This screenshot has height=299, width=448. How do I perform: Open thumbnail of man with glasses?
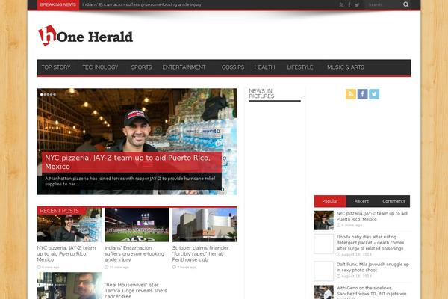(69, 286)
